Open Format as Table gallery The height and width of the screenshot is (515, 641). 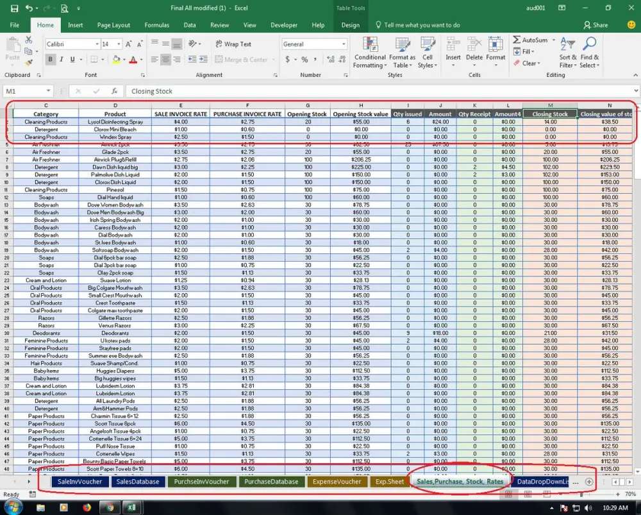[x=403, y=53]
